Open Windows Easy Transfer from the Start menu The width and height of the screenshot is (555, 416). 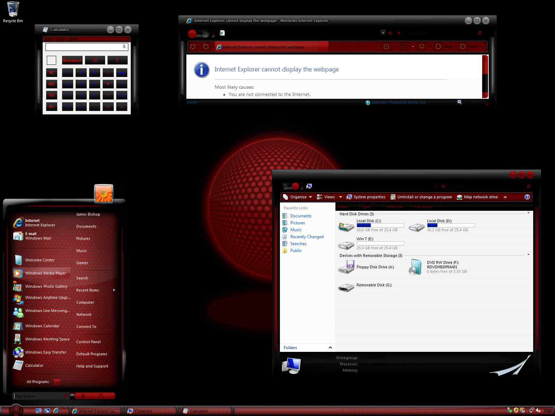[x=41, y=352]
